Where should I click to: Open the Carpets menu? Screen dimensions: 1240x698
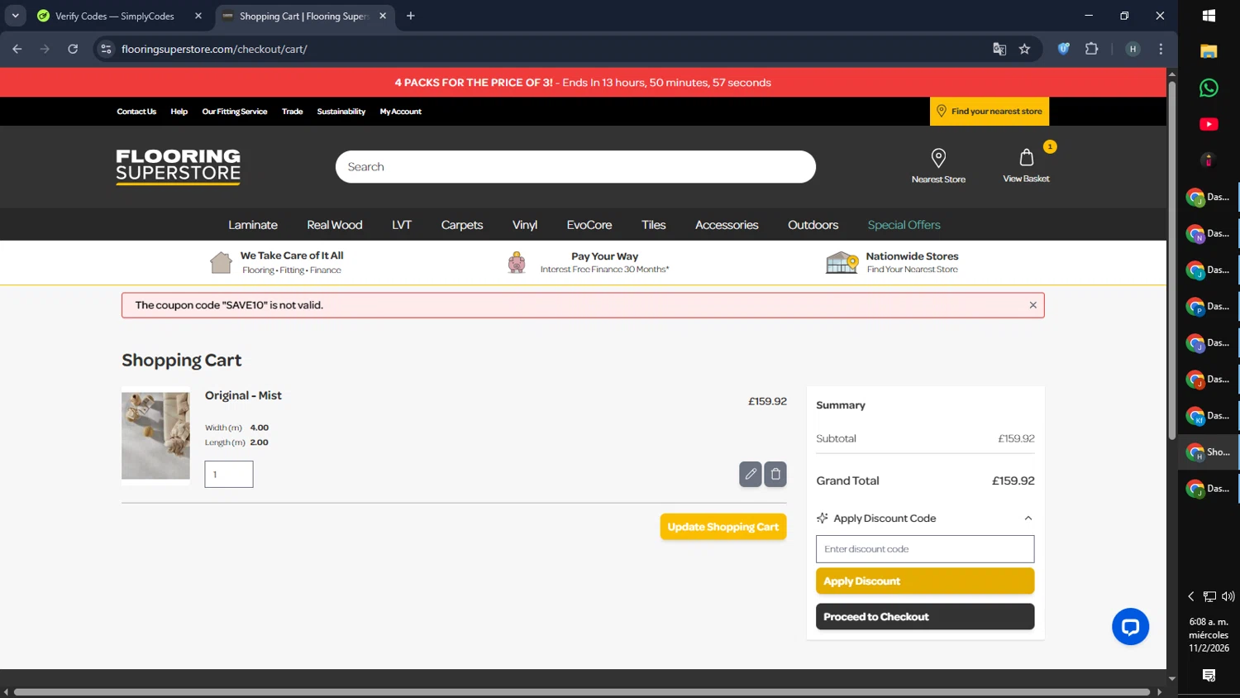pyautogui.click(x=462, y=225)
